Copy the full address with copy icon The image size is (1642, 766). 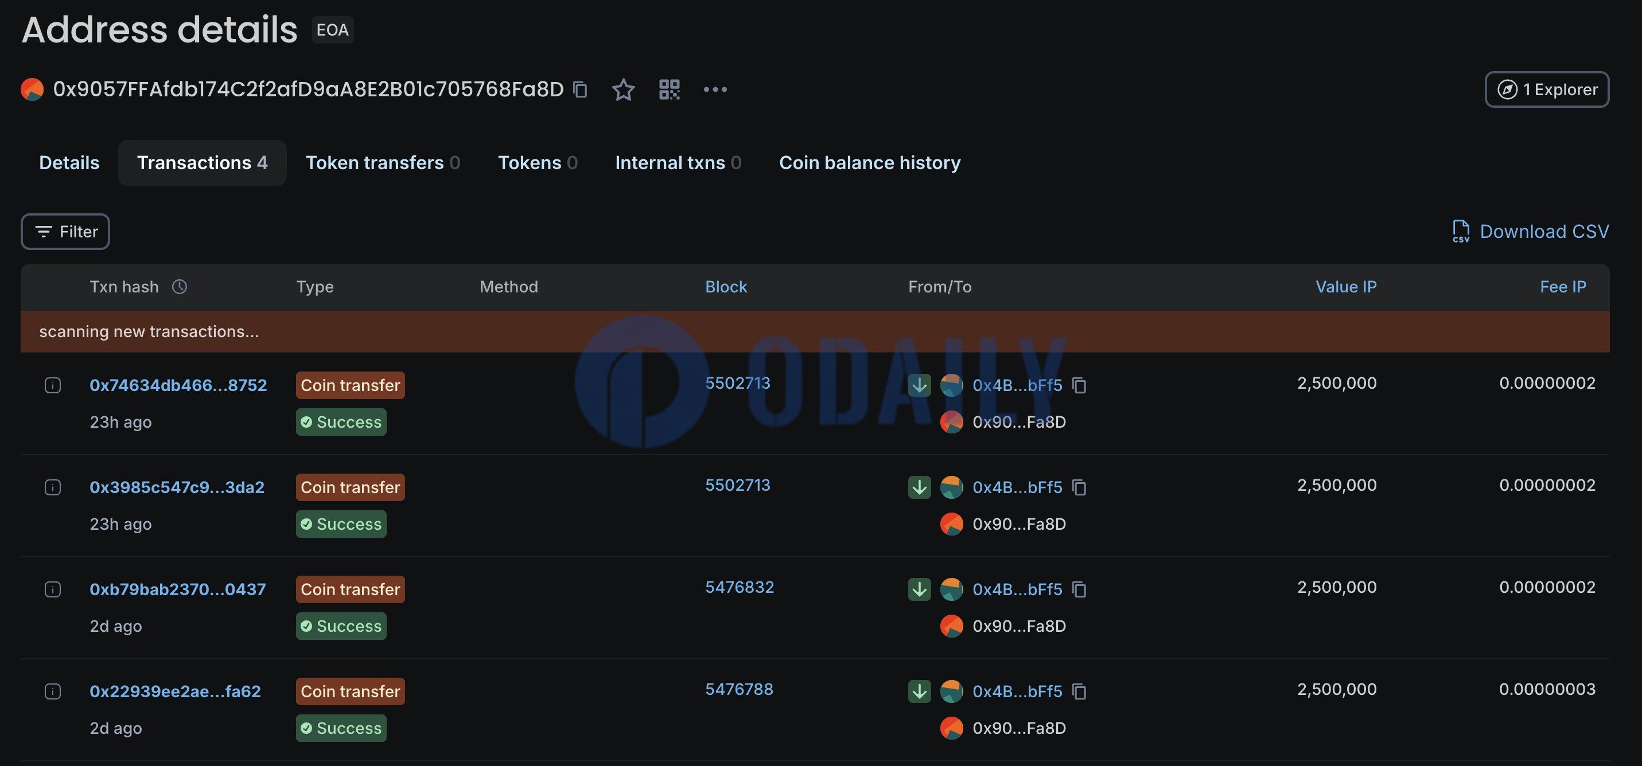pos(580,89)
